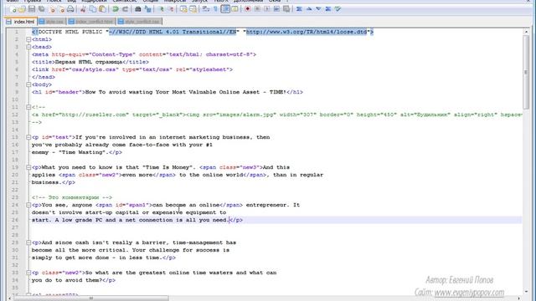Click the text "business.</p>" on line 21
Viewport: 536px width, 301px height.
(54, 182)
